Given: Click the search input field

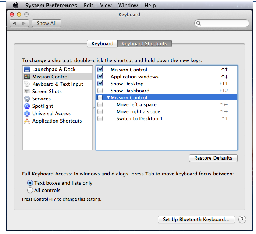Looking at the screenshot, I should [222, 23].
